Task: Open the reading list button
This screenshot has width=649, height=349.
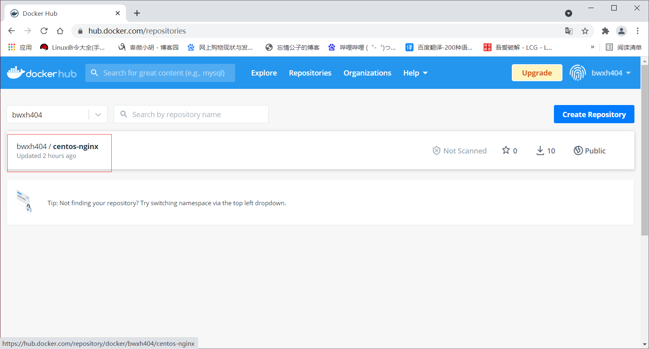Action: click(624, 47)
